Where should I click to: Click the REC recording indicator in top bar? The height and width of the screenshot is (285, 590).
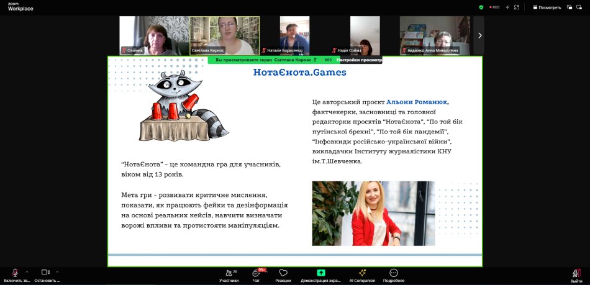click(494, 7)
